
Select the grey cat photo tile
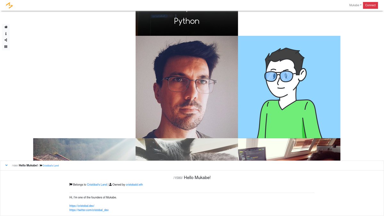coord(187,149)
